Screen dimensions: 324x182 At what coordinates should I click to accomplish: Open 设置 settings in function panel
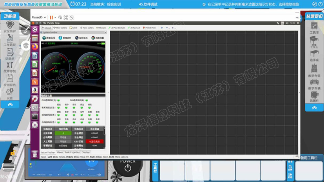10,94
